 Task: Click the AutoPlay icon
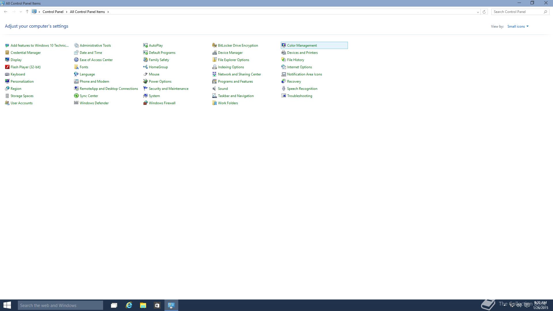(x=145, y=45)
